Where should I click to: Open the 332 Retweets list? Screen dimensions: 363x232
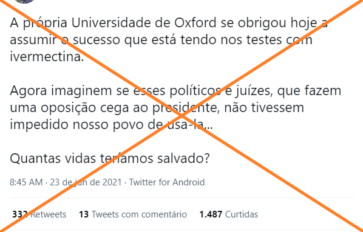[x=39, y=214]
